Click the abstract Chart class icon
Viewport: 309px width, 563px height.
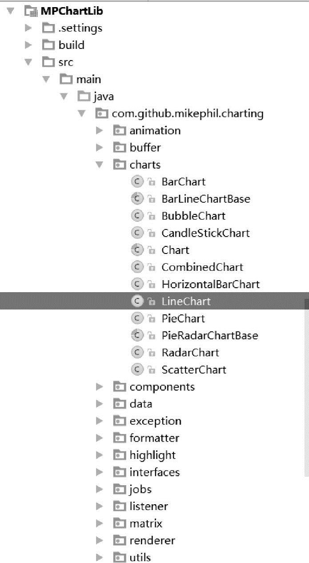(137, 250)
